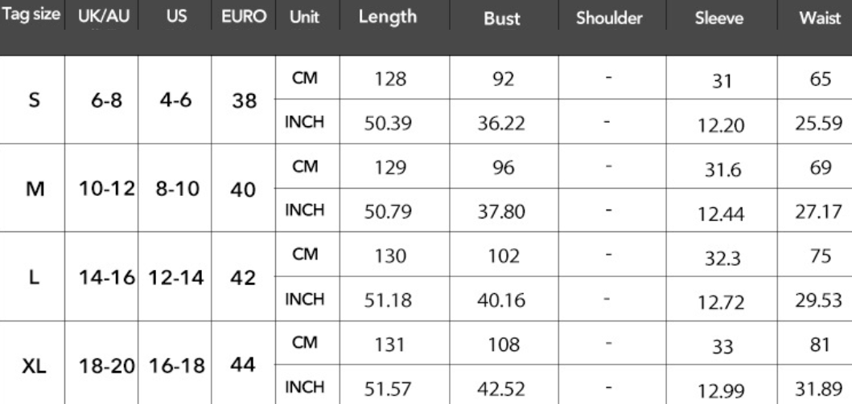Click bust value 42.52 inches
The width and height of the screenshot is (852, 404).
tap(501, 389)
